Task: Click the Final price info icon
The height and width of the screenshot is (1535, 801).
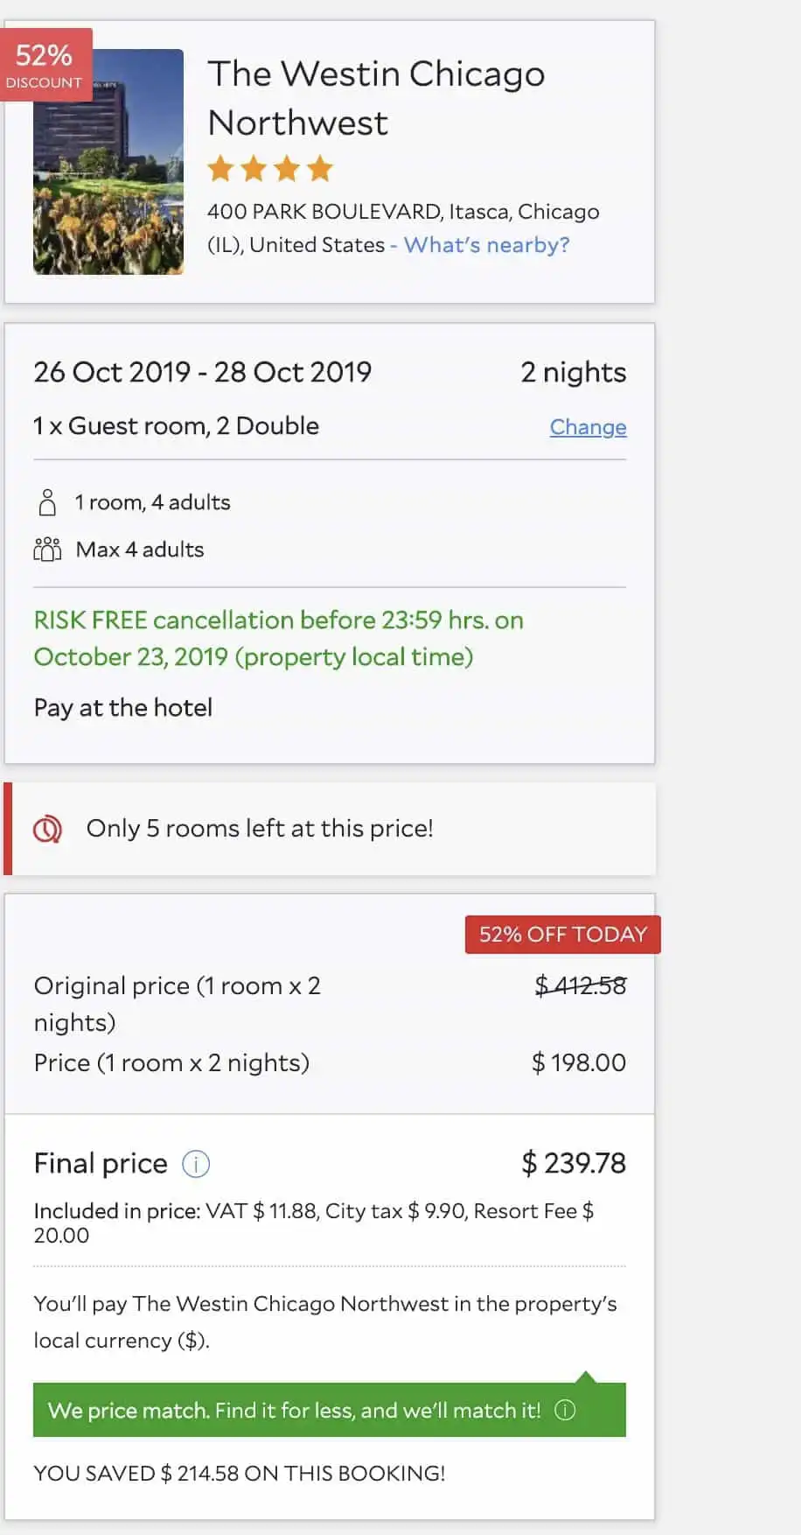Action: (x=196, y=1164)
